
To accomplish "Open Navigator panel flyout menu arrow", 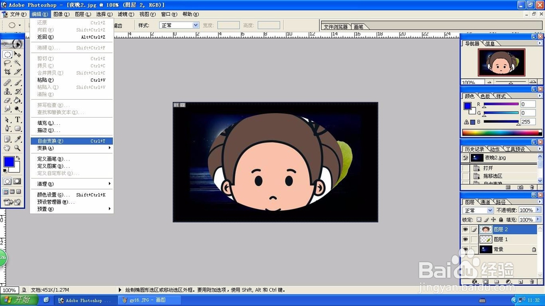I will 540,43.
